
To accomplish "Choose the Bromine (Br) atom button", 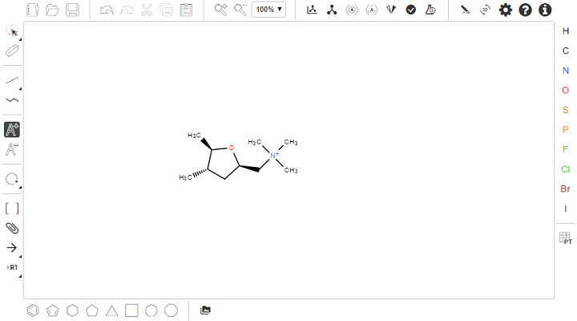I will [565, 189].
